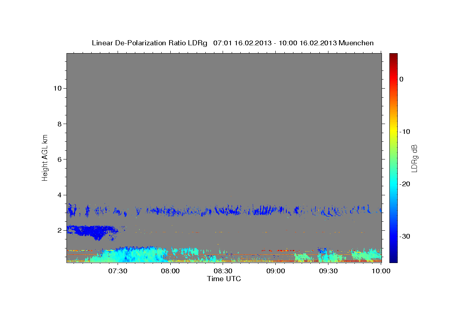Screen dimensions: 472x315
Task: Click the colorbar value label -10
Action: pyautogui.click(x=405, y=132)
